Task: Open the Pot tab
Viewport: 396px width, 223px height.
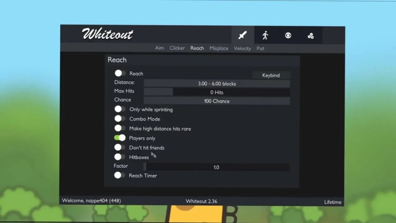Action: [260, 49]
